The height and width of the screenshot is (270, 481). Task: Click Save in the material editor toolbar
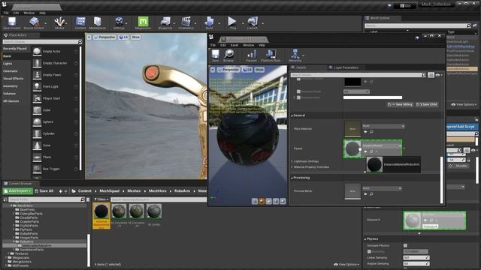click(x=216, y=55)
